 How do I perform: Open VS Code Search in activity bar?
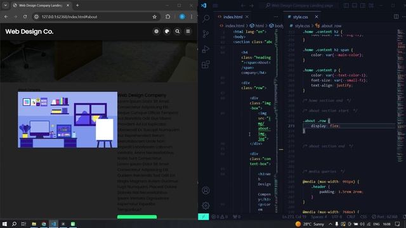tap(206, 18)
